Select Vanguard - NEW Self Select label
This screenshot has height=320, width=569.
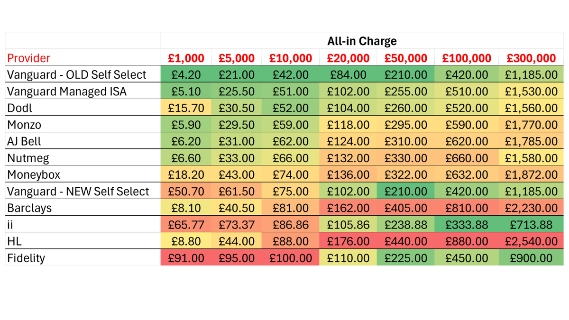tap(78, 191)
